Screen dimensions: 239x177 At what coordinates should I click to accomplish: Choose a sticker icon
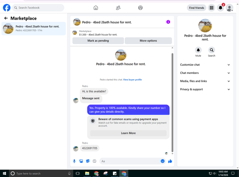88,161
